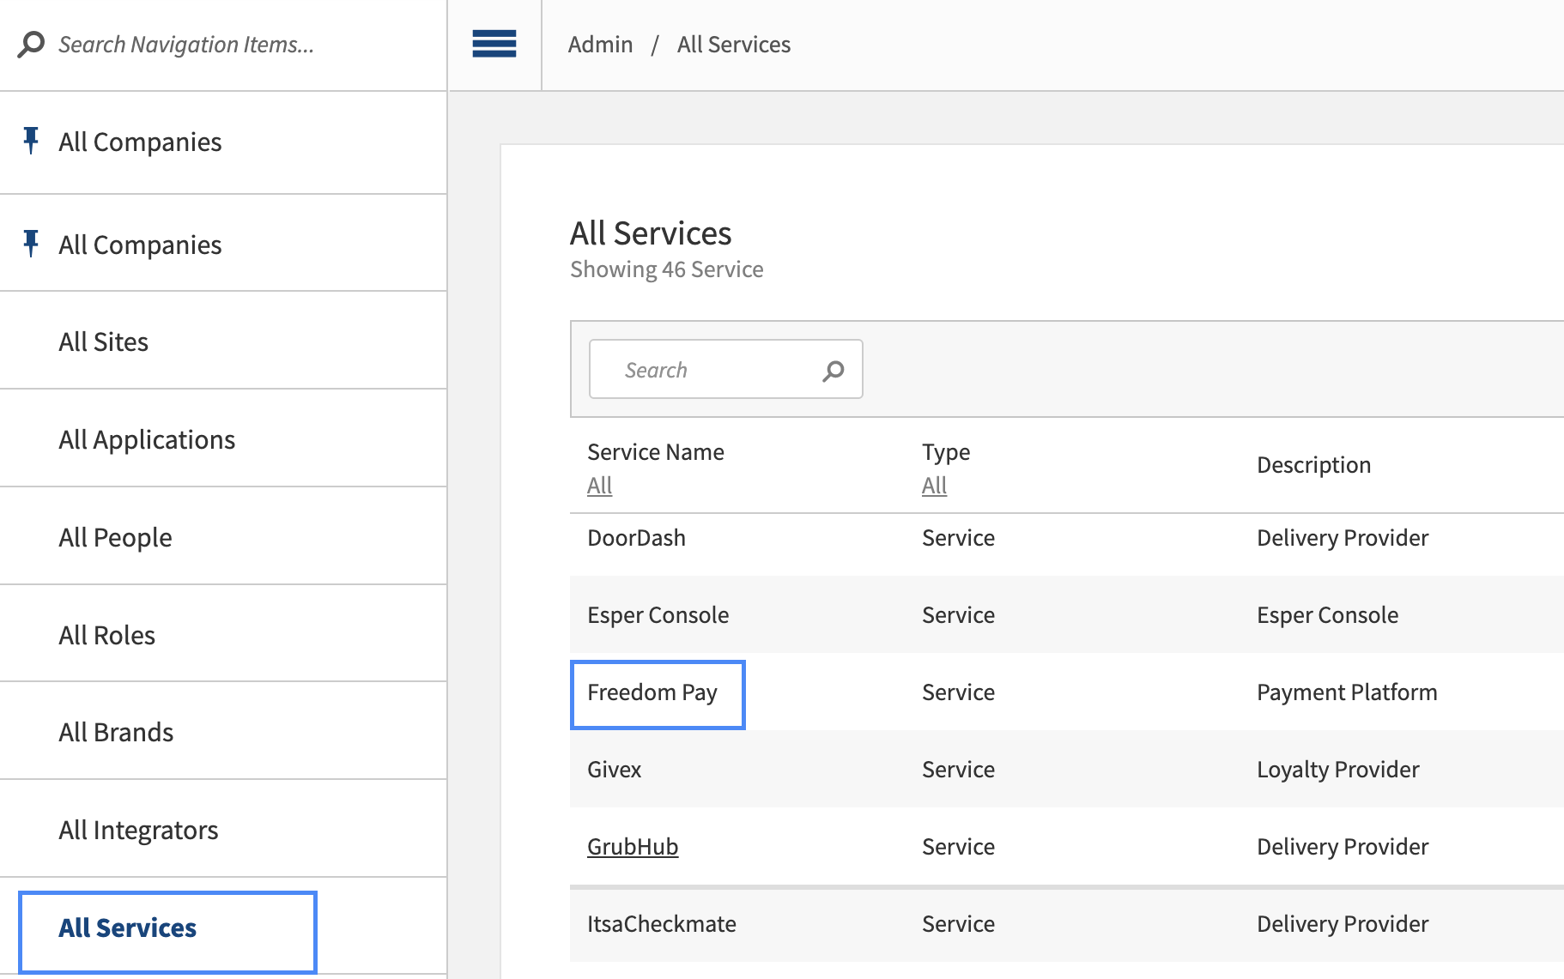
Task: Select the pin icon next to All Companies
Action: coord(31,142)
